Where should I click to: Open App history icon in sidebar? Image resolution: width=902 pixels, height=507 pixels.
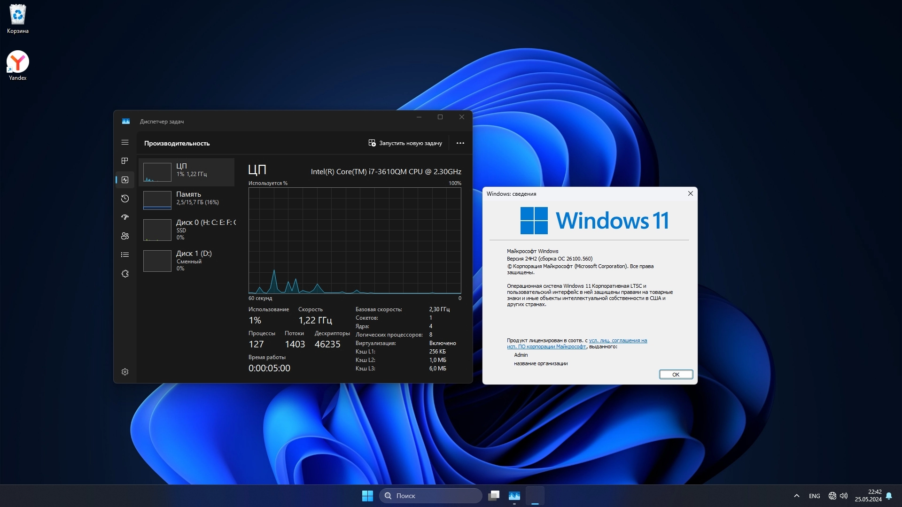[x=124, y=199]
